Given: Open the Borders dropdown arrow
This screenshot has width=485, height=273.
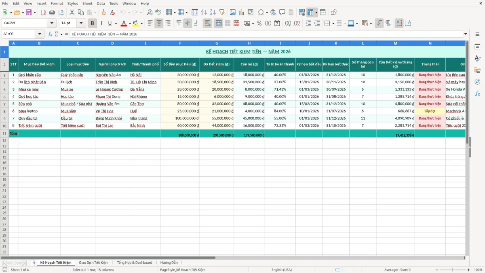Looking at the screenshot, I should pos(333,23).
